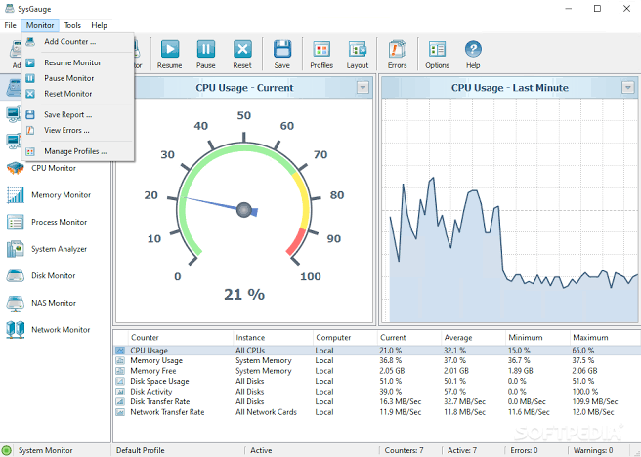This screenshot has width=641, height=457.
Task: Choose Resume Monitor from the menu
Action: pos(78,62)
